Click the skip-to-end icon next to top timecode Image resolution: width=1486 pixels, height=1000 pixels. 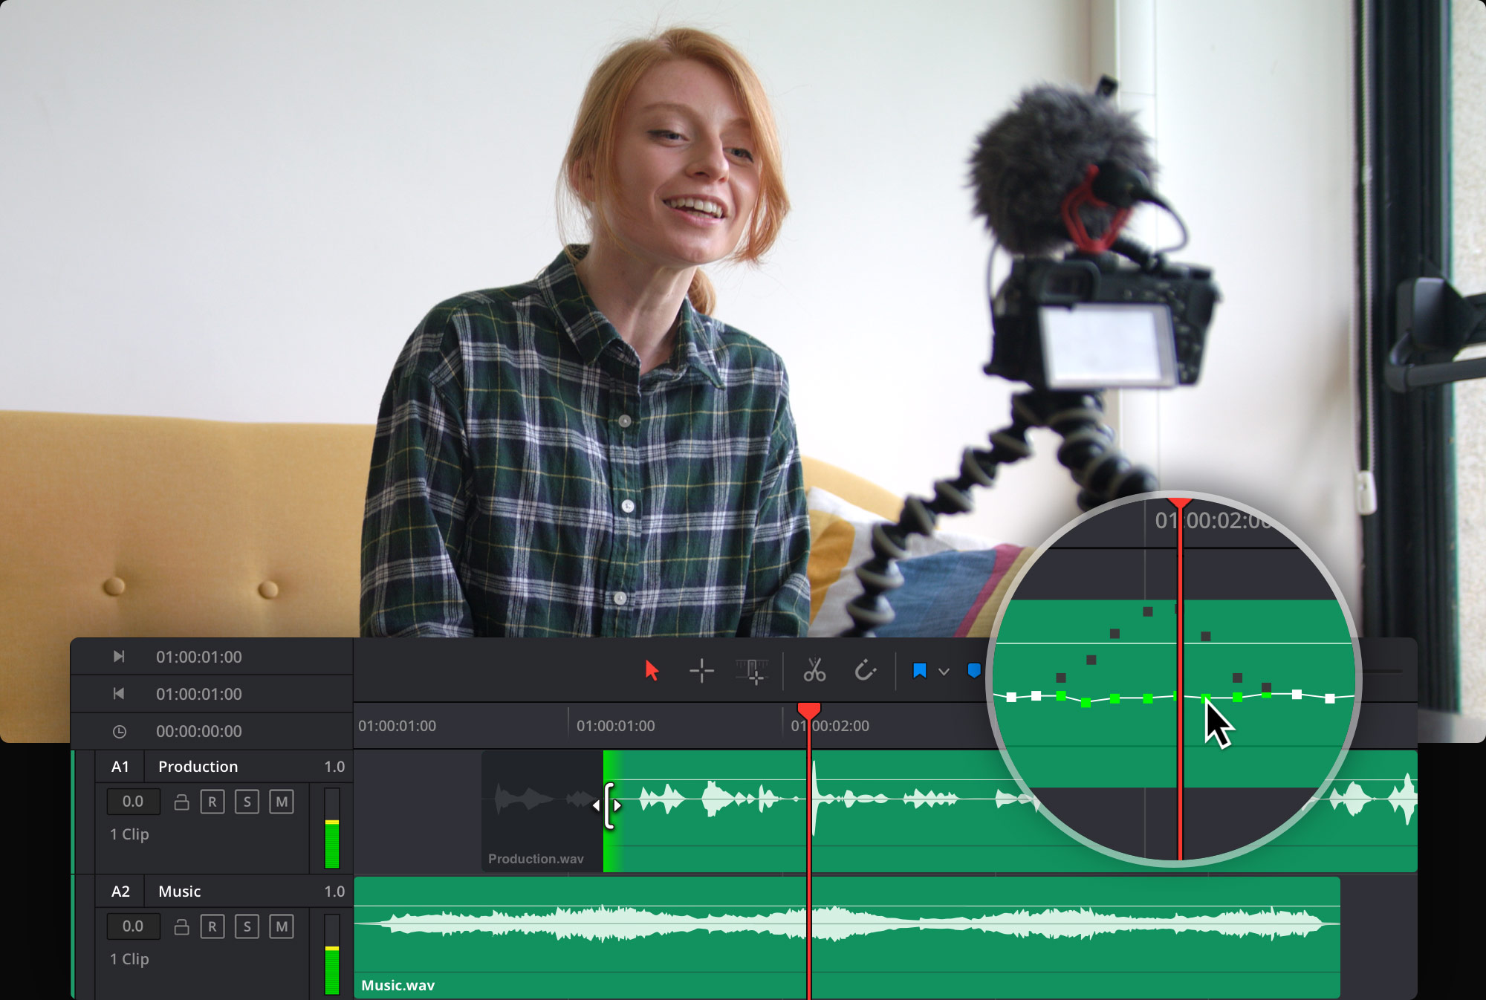pos(119,656)
